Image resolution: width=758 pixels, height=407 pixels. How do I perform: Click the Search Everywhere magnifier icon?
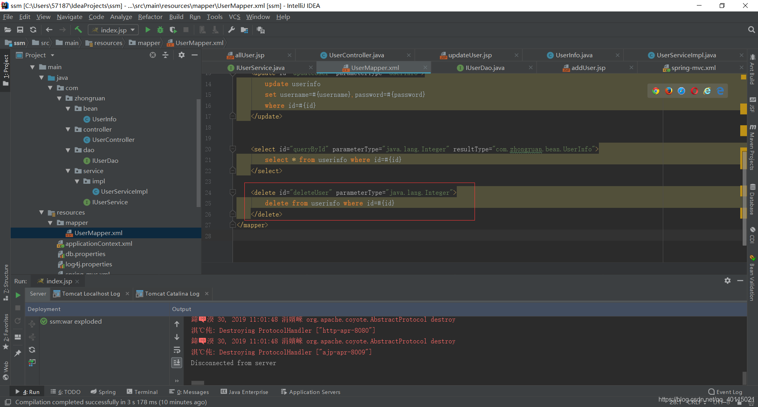pyautogui.click(x=751, y=30)
